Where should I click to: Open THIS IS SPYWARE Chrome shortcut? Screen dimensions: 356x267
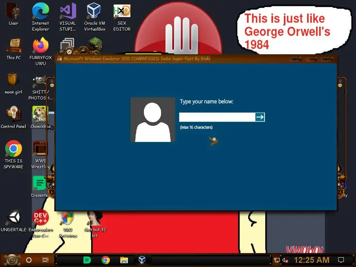[14, 154]
